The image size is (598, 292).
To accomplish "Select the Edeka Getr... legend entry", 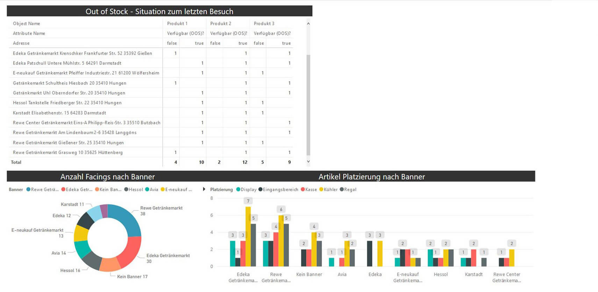I will (x=77, y=190).
